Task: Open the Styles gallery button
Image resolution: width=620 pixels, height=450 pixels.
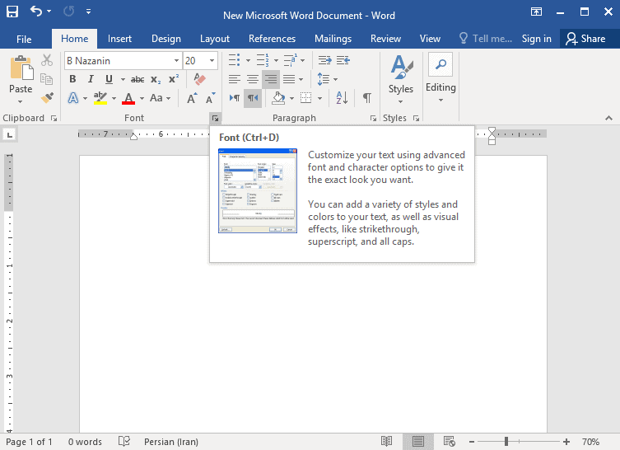Action: click(x=400, y=79)
